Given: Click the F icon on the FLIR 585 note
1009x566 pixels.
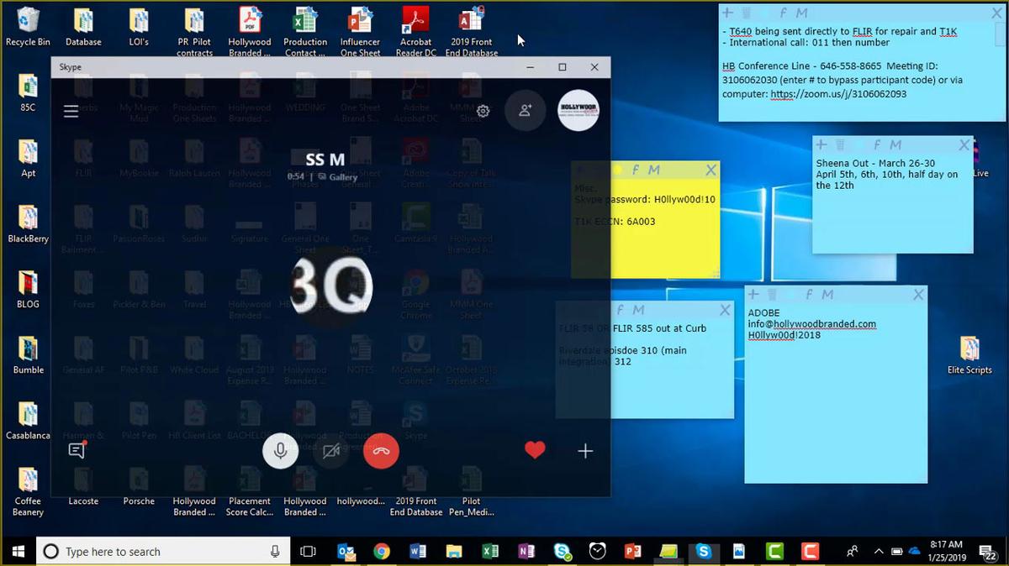Looking at the screenshot, I should (x=621, y=311).
